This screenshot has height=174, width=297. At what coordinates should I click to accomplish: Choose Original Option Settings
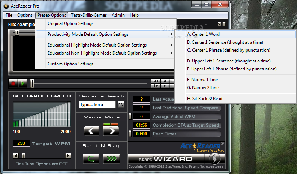point(105,23)
